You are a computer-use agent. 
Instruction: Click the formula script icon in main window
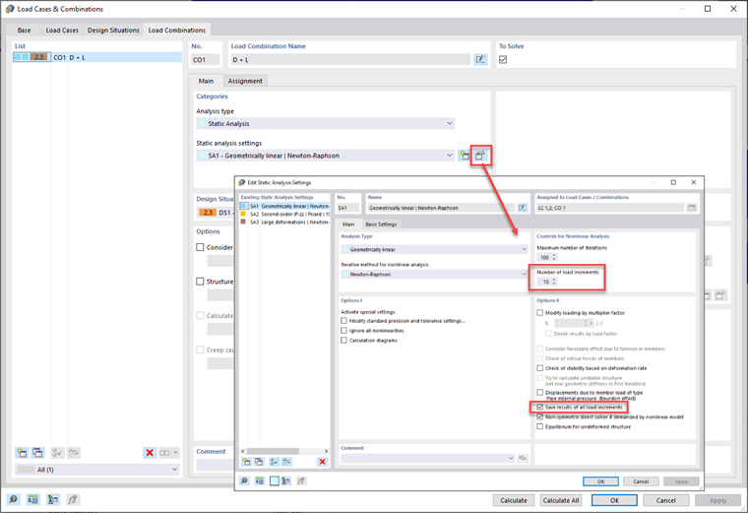coord(73,499)
